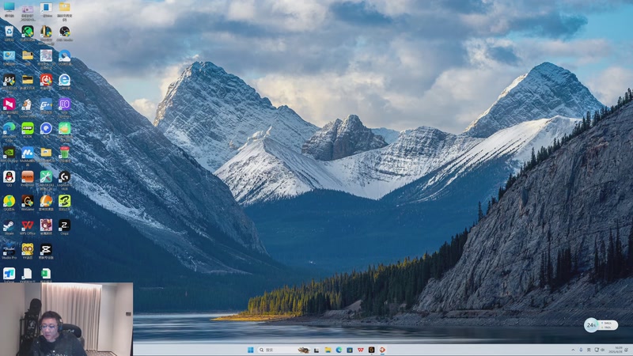Launch the green KOOK app
The image size is (633, 356).
(x=28, y=128)
